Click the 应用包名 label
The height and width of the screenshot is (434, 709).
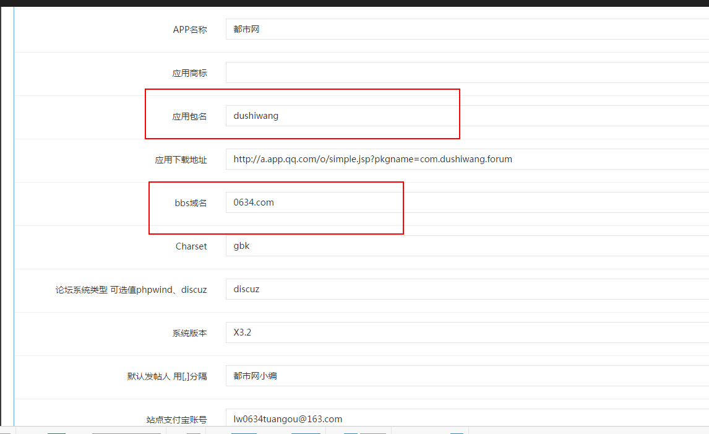[189, 117]
